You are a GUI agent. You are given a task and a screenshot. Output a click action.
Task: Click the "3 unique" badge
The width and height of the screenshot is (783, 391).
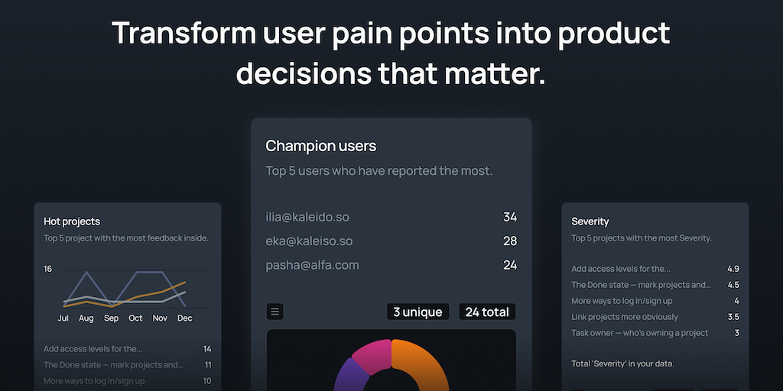[x=417, y=312]
